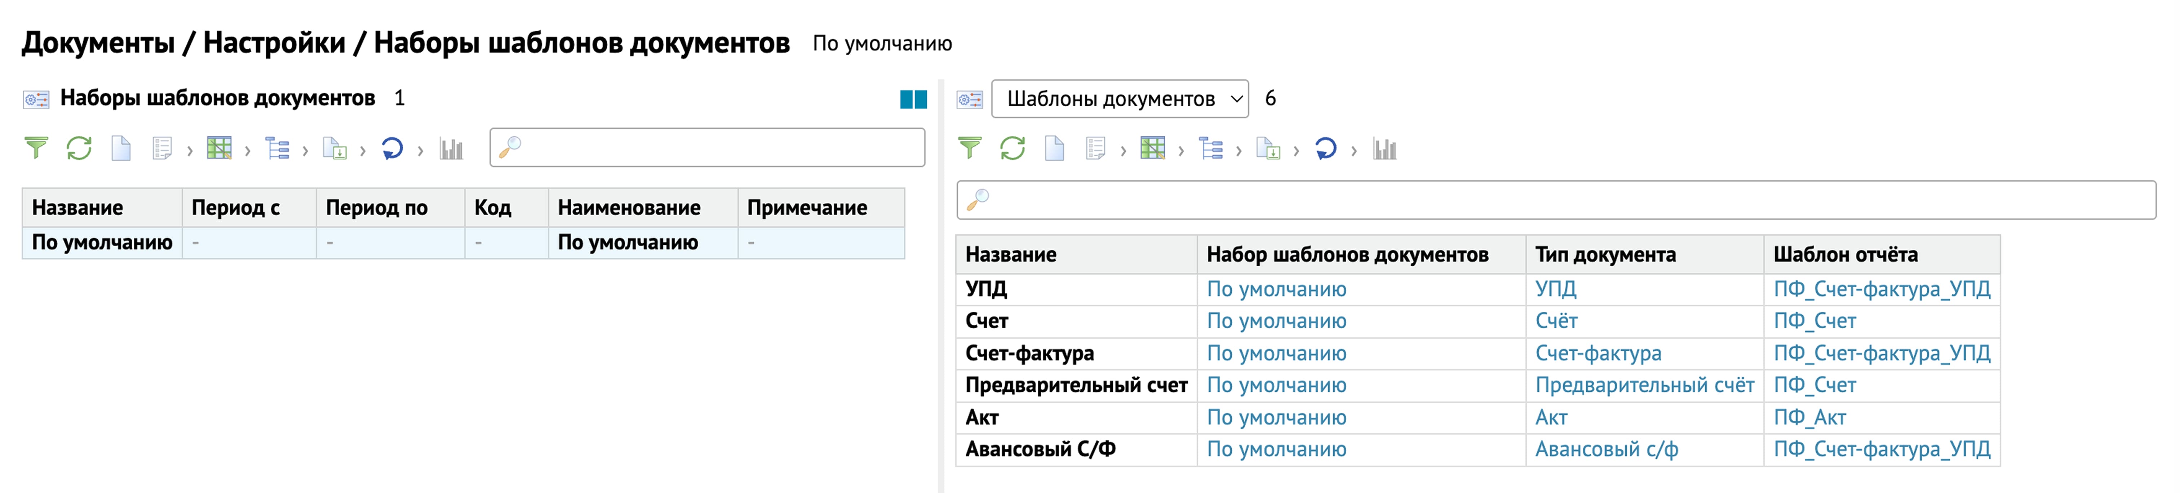
Task: Open УПД document type link
Action: point(1555,289)
